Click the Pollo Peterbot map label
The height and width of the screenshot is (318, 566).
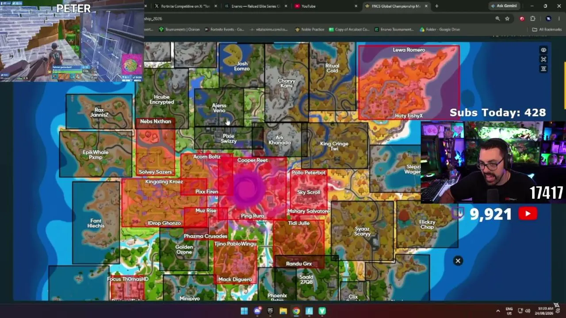click(x=309, y=173)
